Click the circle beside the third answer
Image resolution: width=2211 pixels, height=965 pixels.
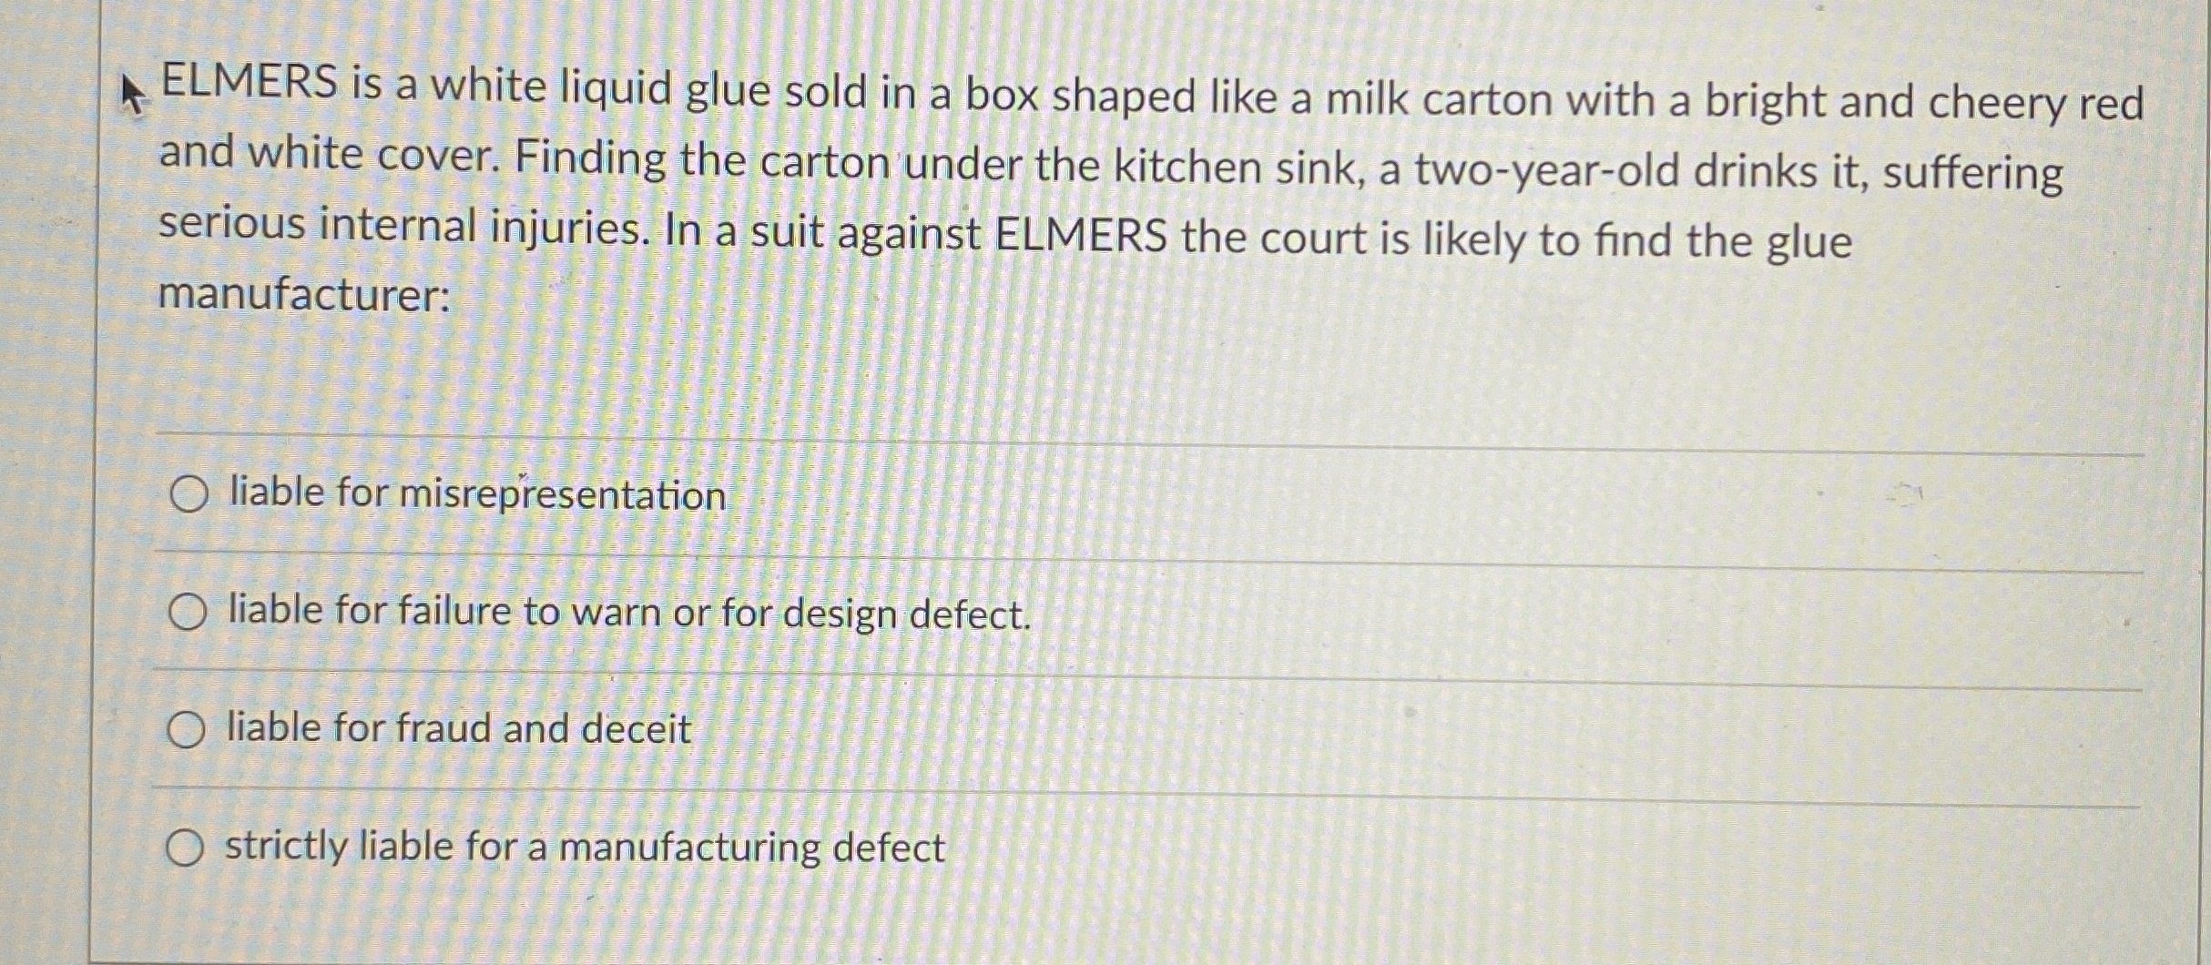coord(188,730)
